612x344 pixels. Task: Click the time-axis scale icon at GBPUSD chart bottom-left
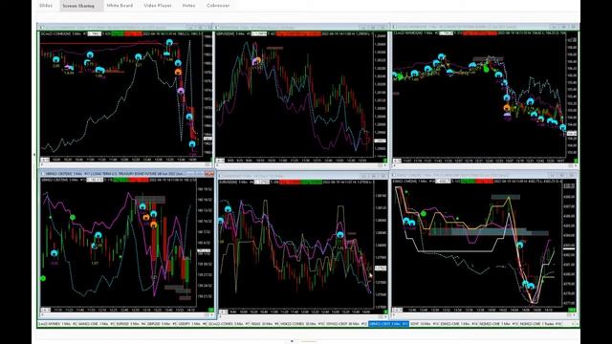pyautogui.click(x=221, y=161)
